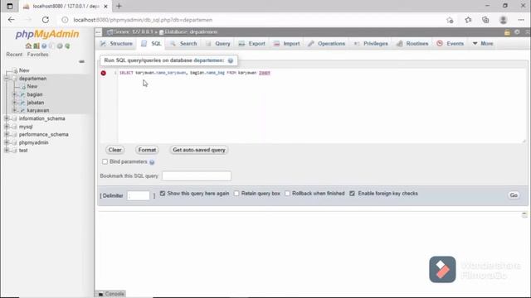Open the More tabs dropdown
This screenshot has height=298, width=531.
483,44
